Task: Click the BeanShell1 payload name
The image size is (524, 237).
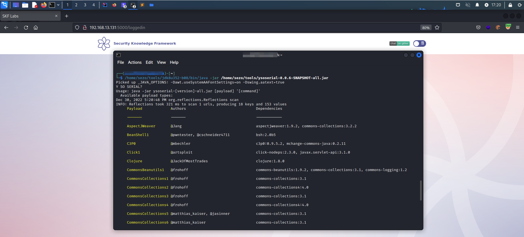Action: 138,135
